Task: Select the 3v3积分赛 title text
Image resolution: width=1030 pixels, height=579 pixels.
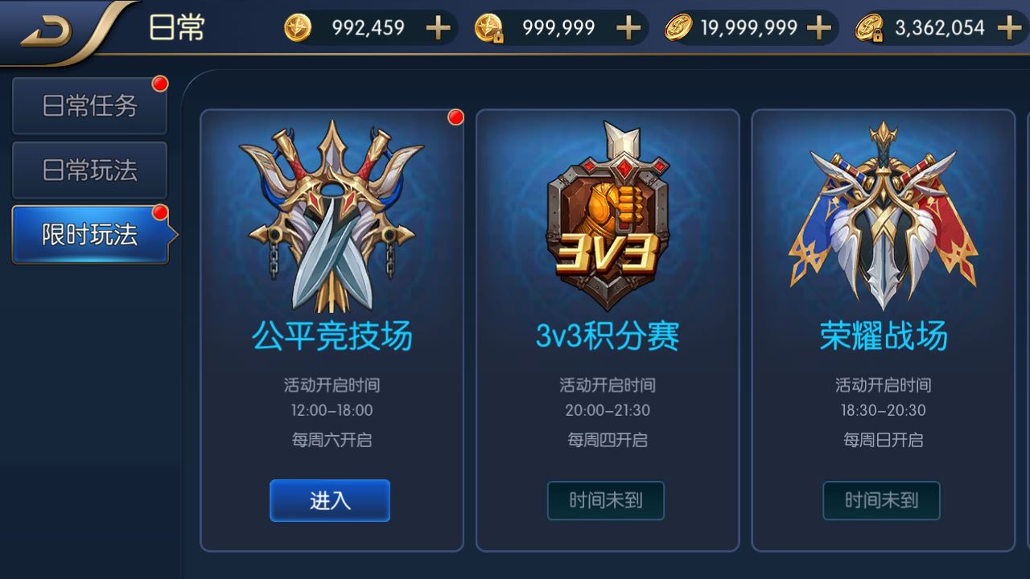Action: point(608,335)
